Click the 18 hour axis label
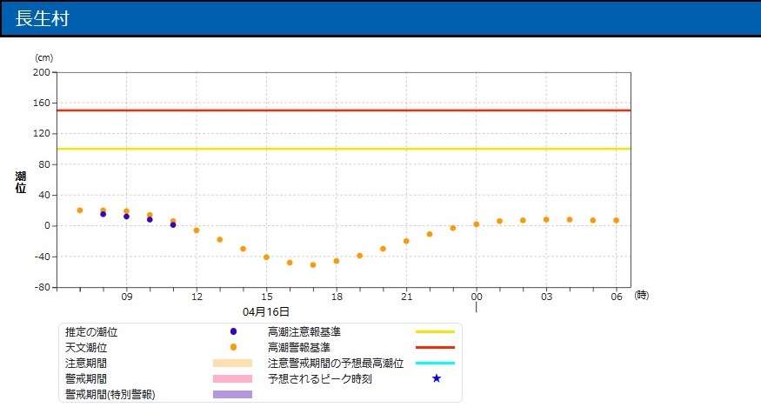 click(337, 297)
